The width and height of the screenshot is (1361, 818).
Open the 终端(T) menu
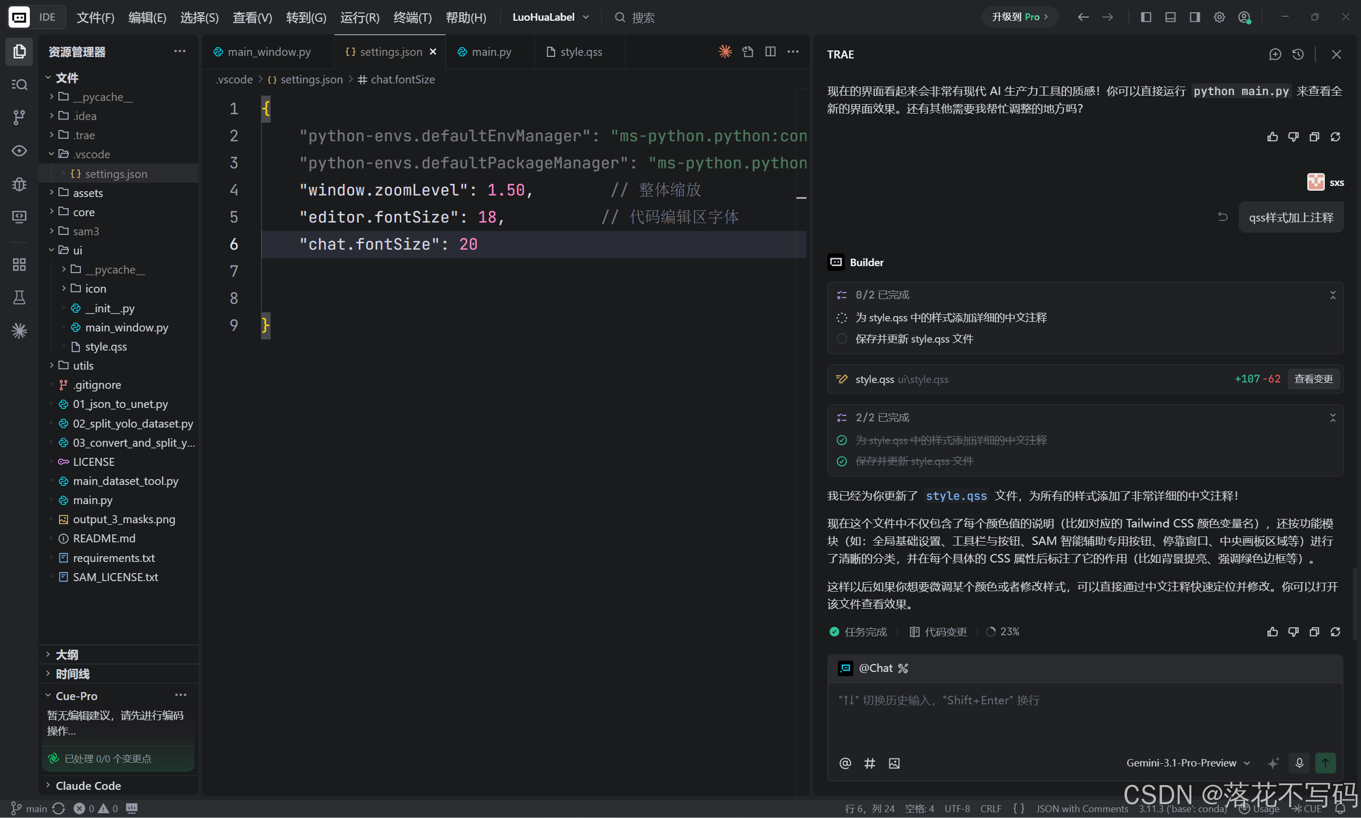[x=412, y=17]
